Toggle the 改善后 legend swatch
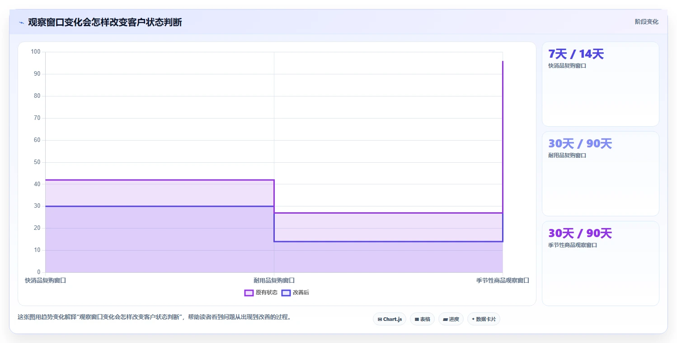The width and height of the screenshot is (677, 343). (x=286, y=293)
